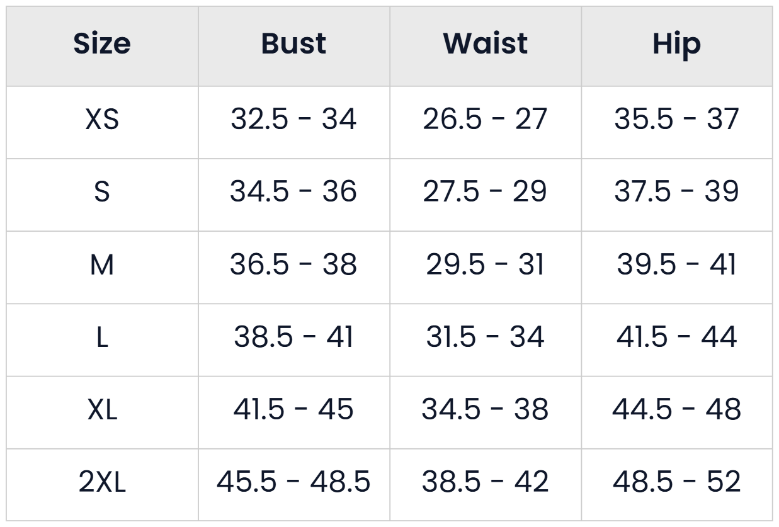Click the Bust column header
779x527 pixels.
pyautogui.click(x=293, y=44)
